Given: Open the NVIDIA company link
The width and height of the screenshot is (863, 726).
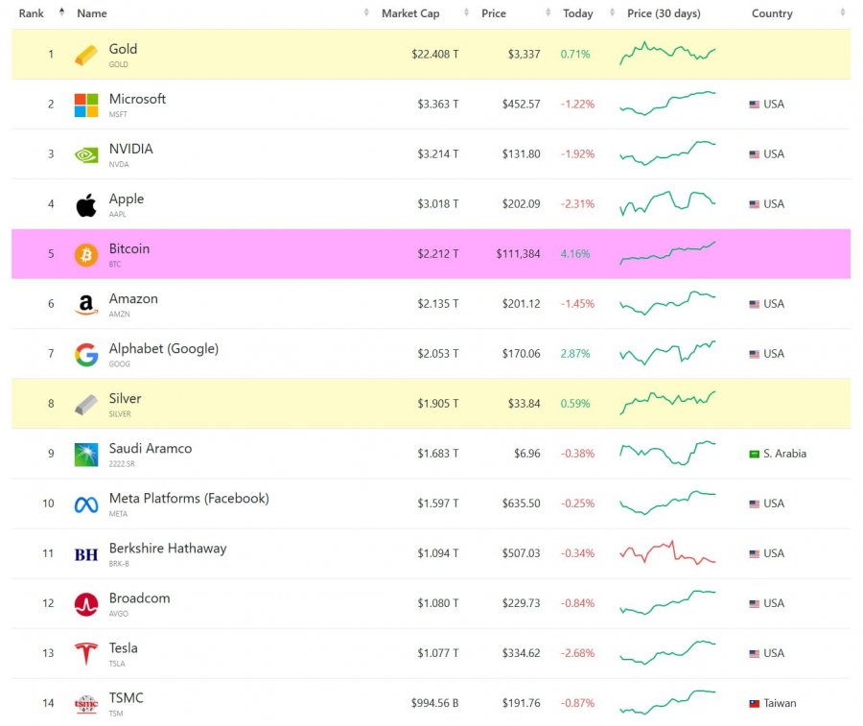Looking at the screenshot, I should (x=131, y=150).
